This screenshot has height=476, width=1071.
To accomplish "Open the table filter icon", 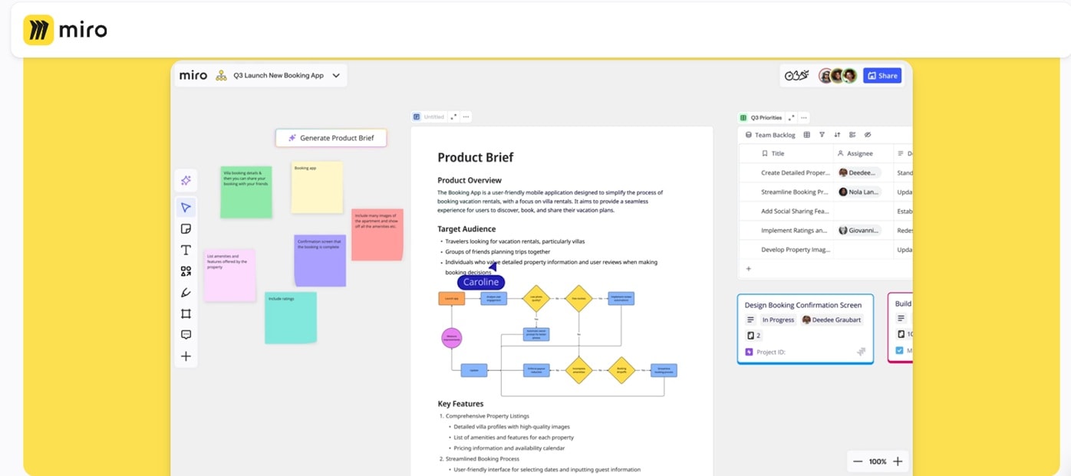I will [822, 135].
